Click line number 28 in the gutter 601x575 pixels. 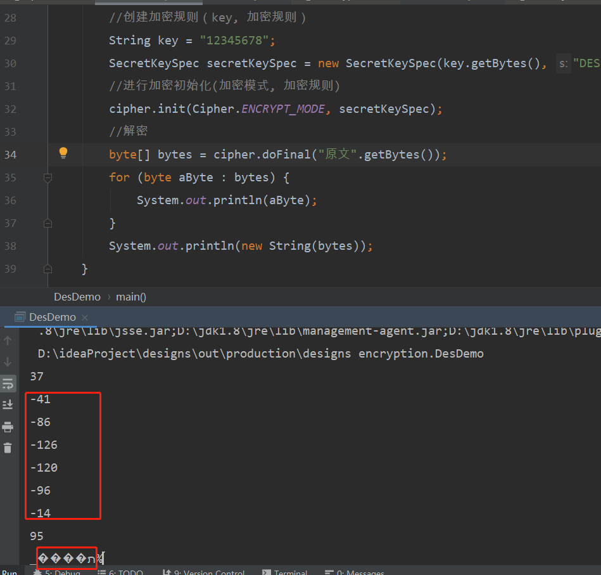(10, 18)
